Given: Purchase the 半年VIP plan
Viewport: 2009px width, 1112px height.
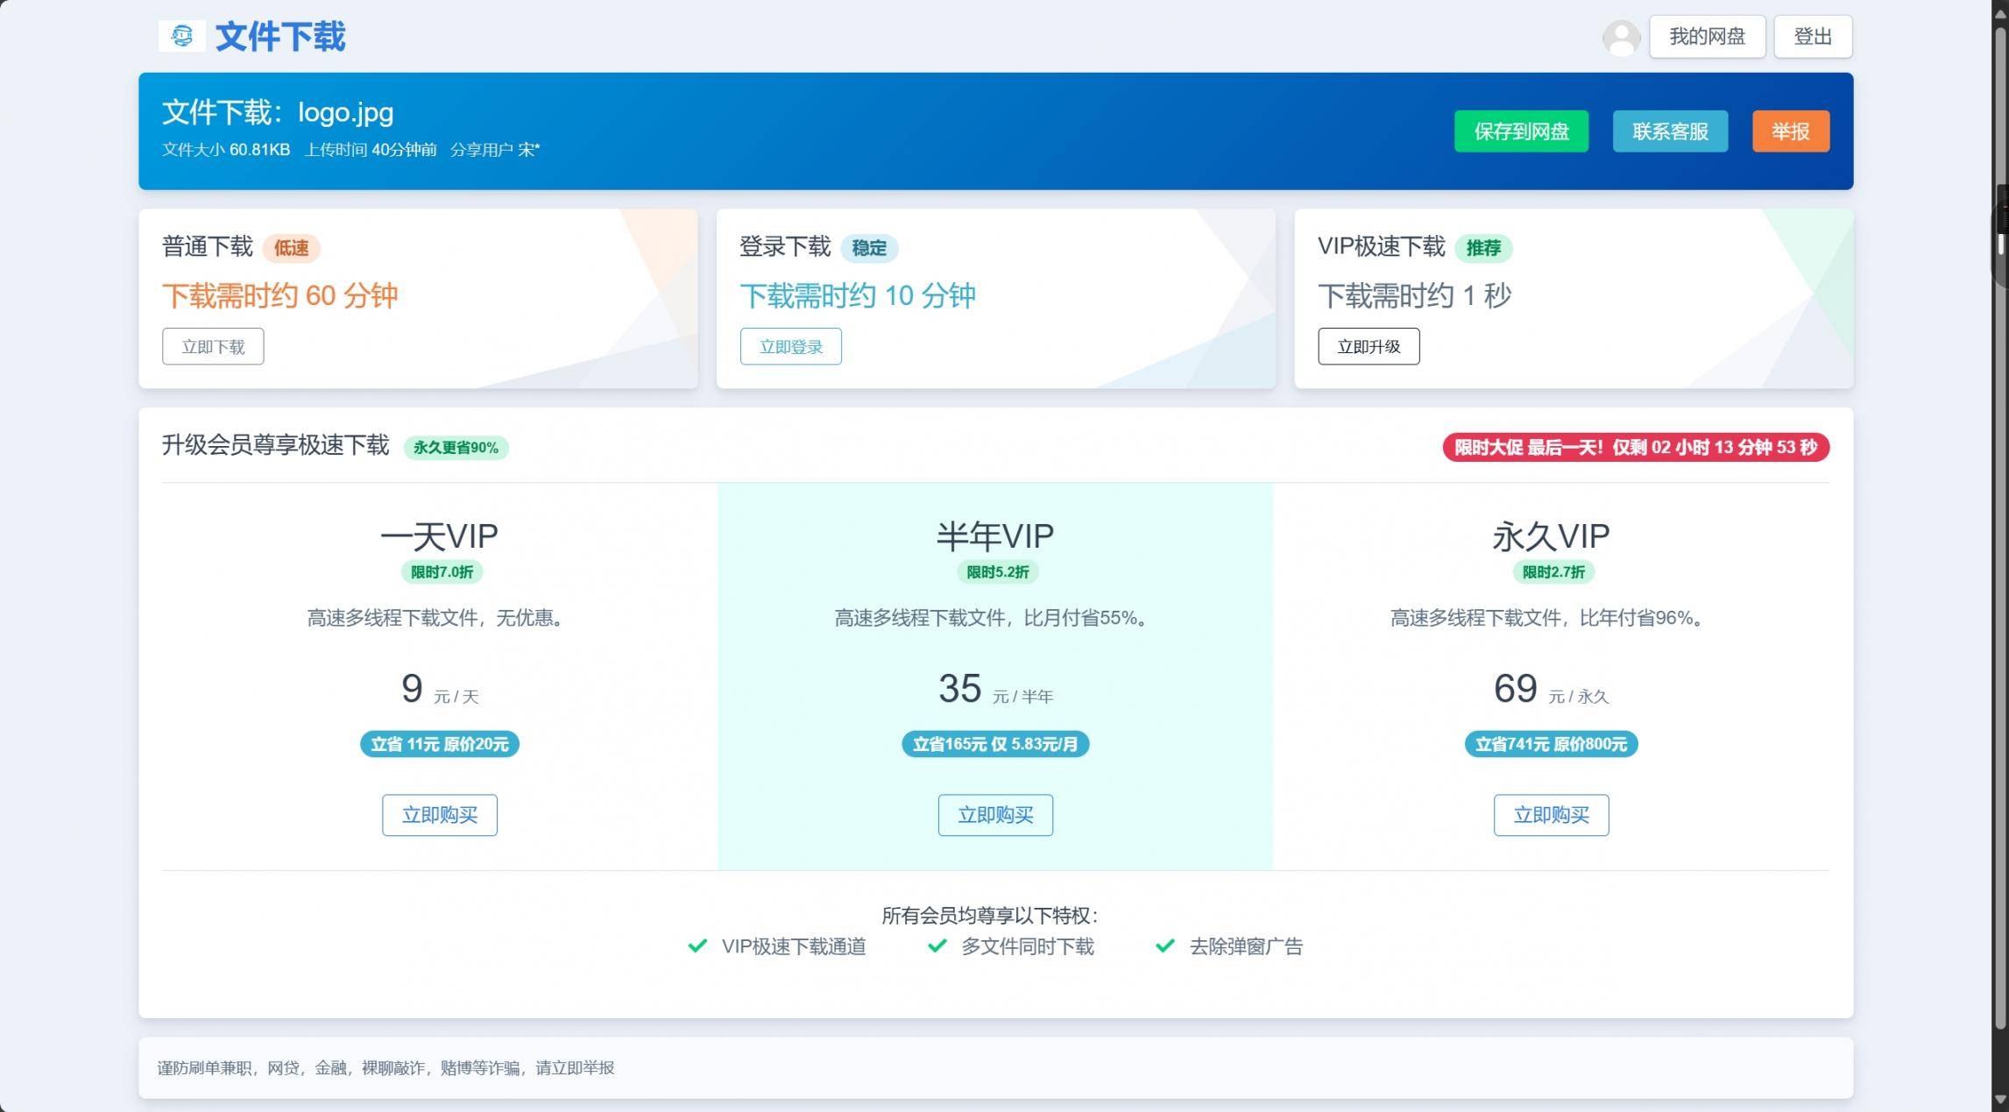Looking at the screenshot, I should tap(994, 815).
